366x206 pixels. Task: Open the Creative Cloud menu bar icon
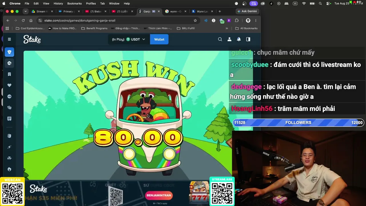coord(263,3)
